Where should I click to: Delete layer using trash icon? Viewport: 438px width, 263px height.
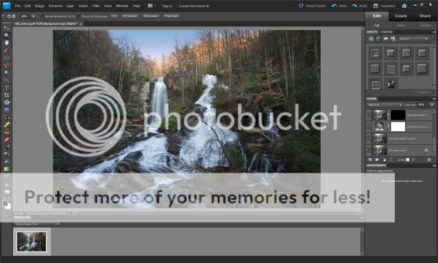click(429, 160)
